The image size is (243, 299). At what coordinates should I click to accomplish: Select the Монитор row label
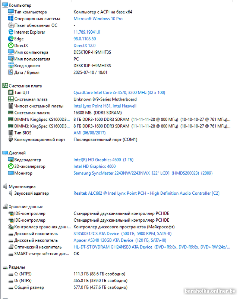point(23,173)
